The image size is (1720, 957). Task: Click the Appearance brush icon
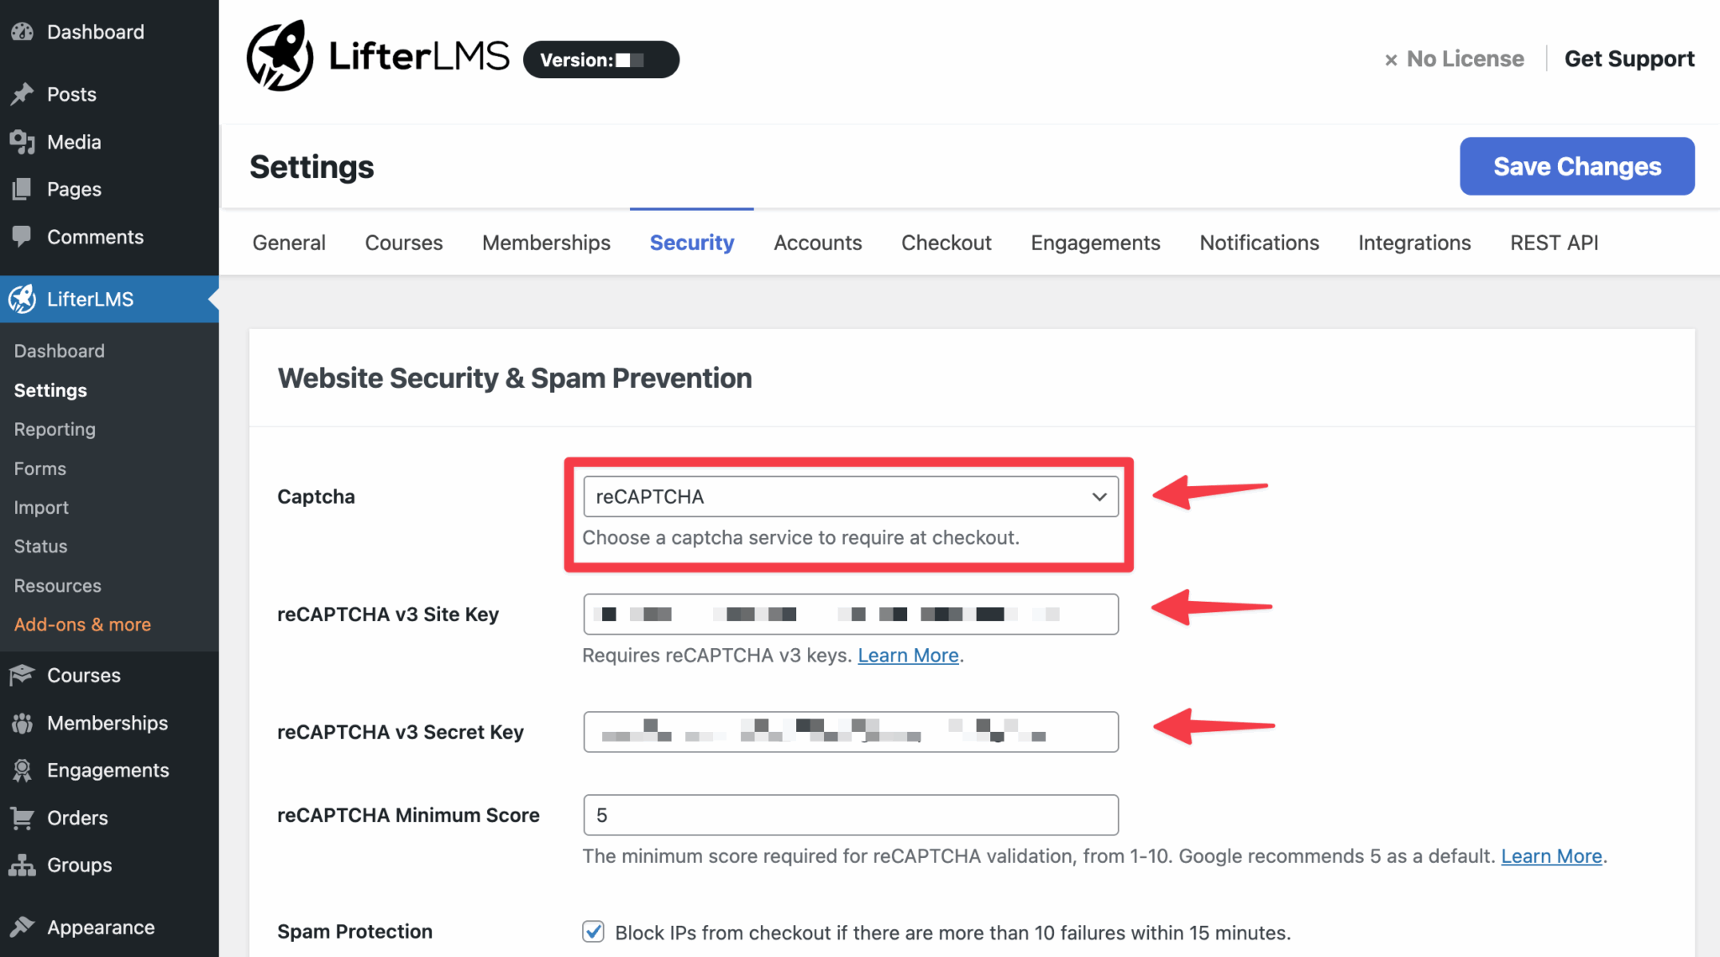point(22,927)
